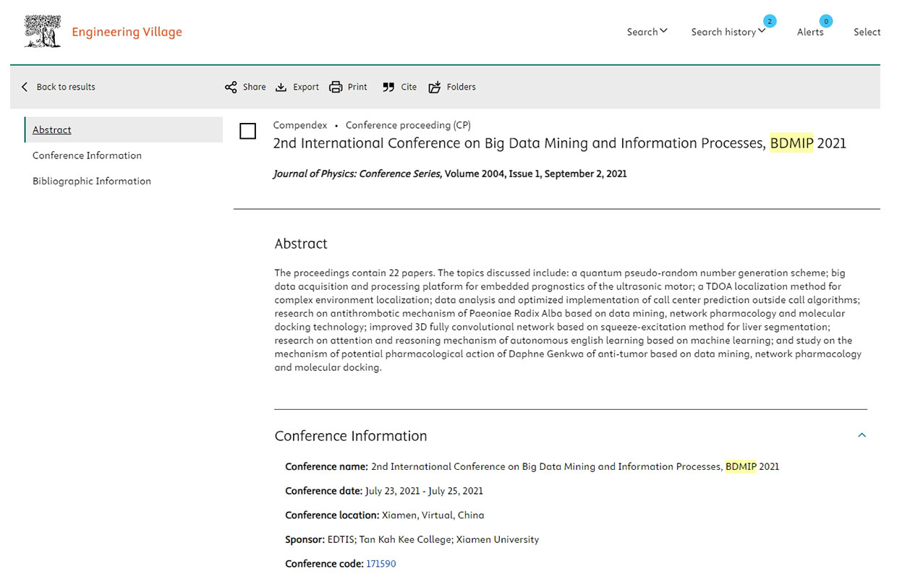
Task: Go to Engineering Village home link
Action: pyautogui.click(x=127, y=32)
